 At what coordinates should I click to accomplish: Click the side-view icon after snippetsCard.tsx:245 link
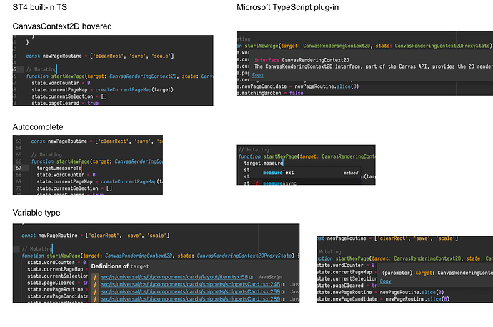283,285
